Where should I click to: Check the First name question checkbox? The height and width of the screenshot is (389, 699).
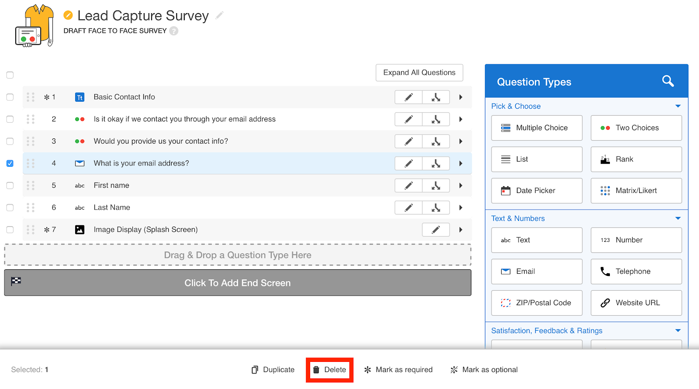[10, 186]
